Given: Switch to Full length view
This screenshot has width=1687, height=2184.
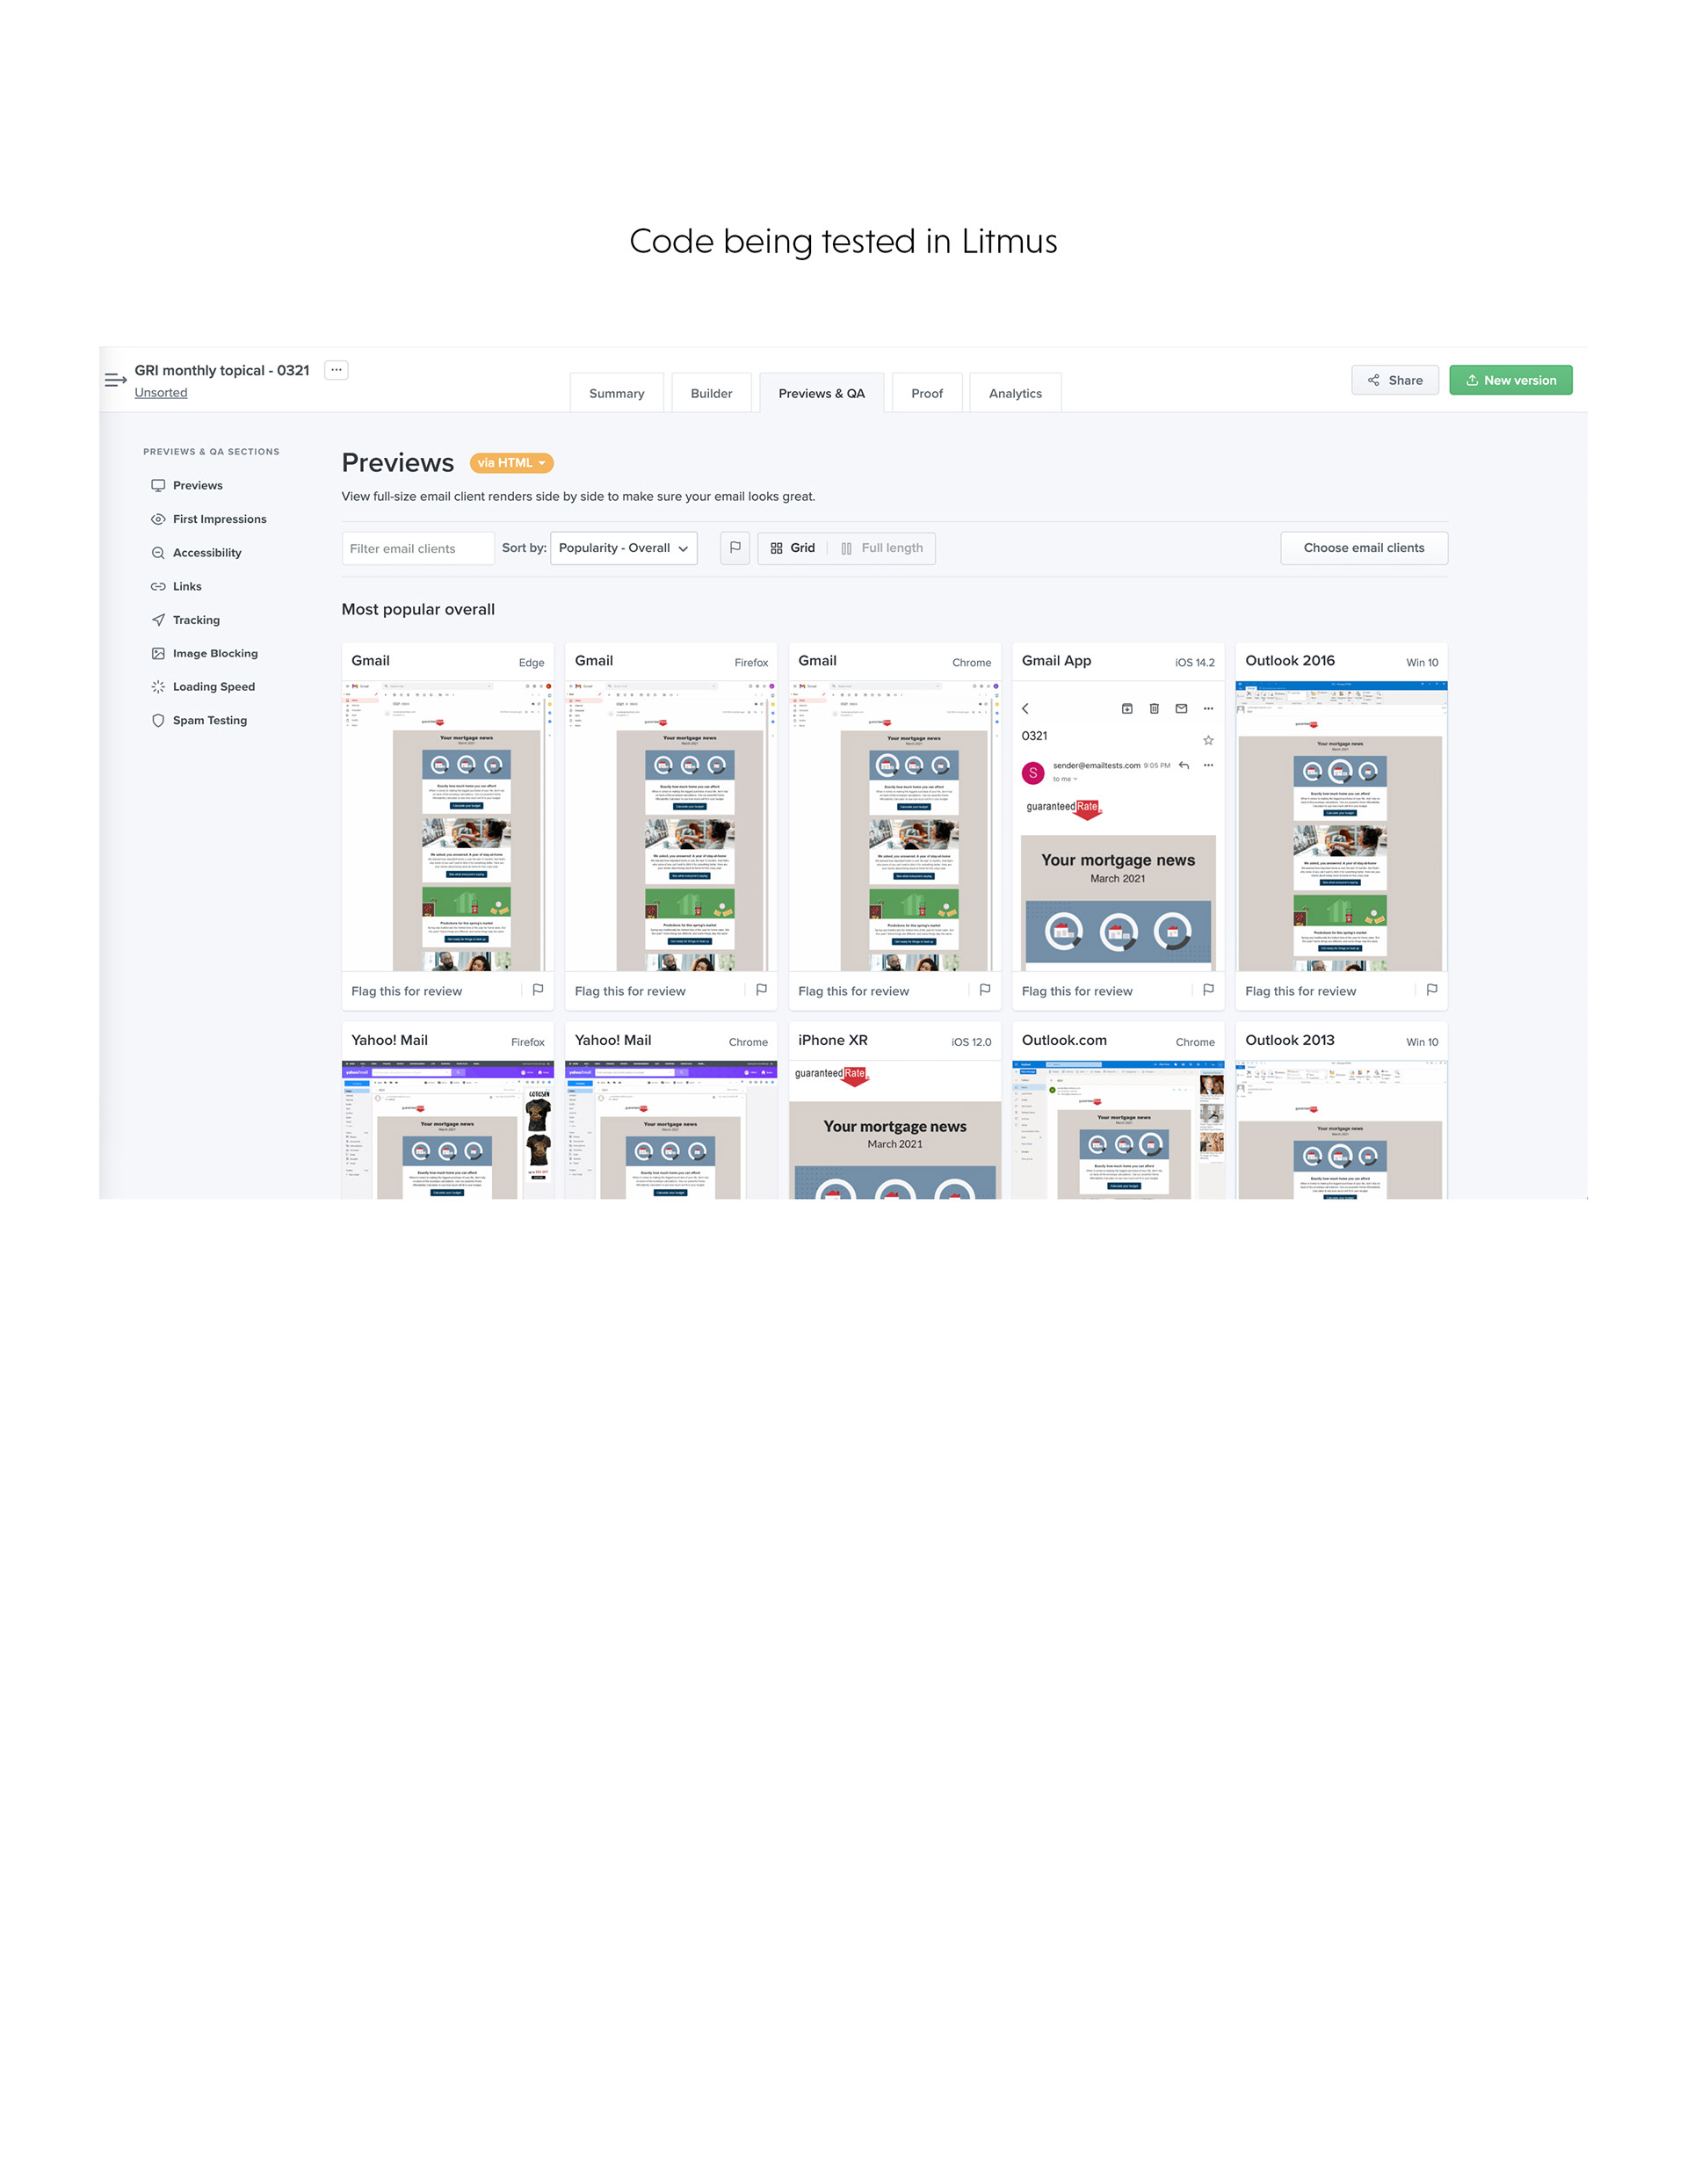Looking at the screenshot, I should [x=882, y=548].
